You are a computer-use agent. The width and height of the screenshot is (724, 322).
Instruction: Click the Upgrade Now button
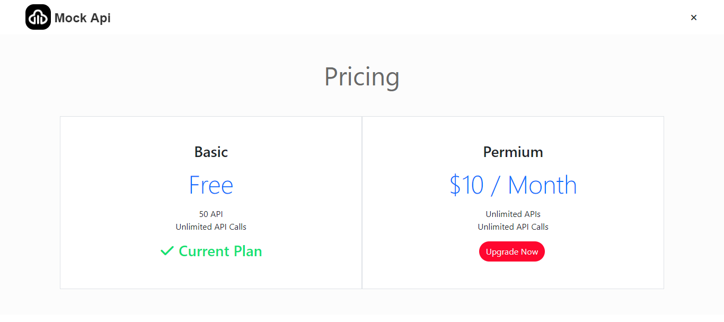tap(512, 251)
